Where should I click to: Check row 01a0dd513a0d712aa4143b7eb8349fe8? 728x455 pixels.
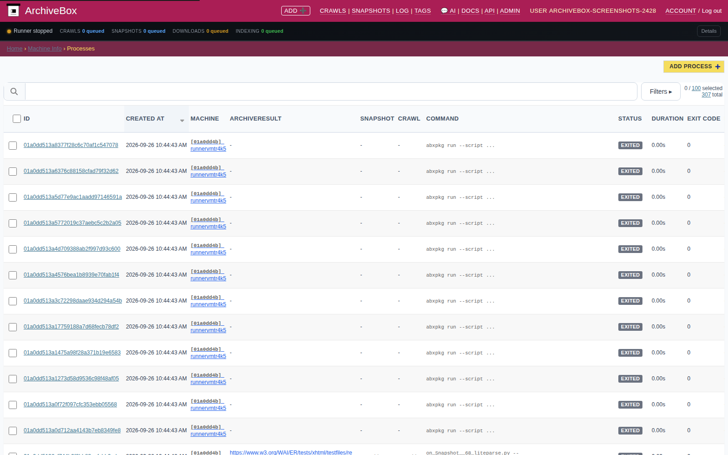coord(13,431)
